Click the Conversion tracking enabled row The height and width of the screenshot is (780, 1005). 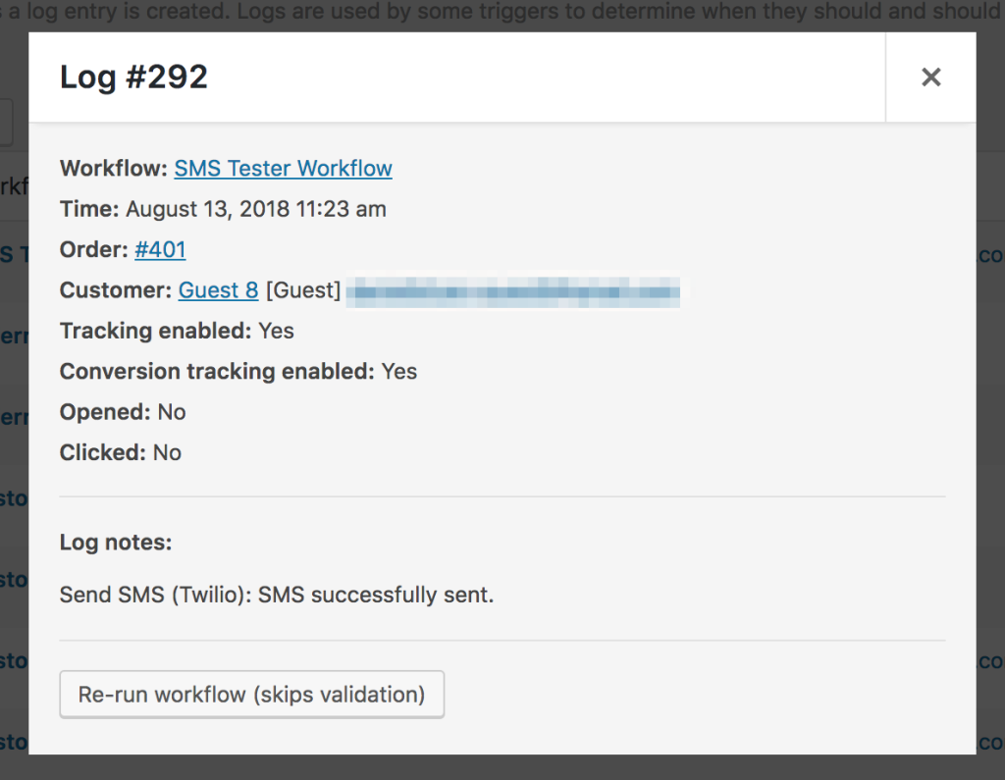(238, 371)
